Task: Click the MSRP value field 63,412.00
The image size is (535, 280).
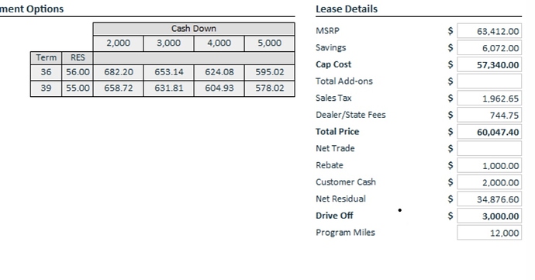Action: [489, 31]
